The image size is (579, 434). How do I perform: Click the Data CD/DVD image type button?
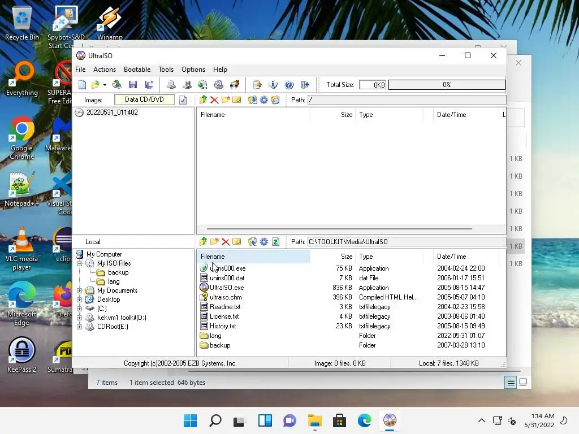(144, 99)
